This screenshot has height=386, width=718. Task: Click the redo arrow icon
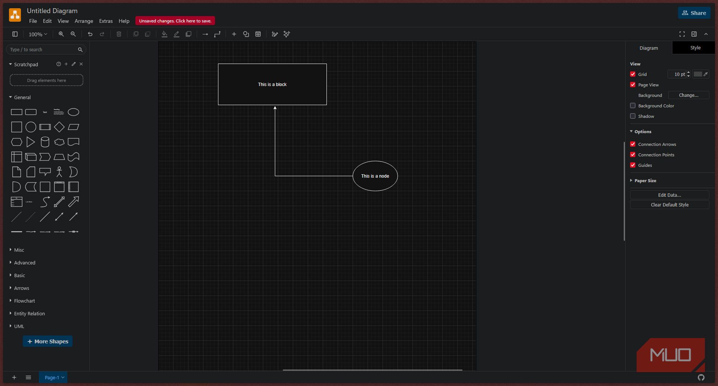tap(102, 34)
